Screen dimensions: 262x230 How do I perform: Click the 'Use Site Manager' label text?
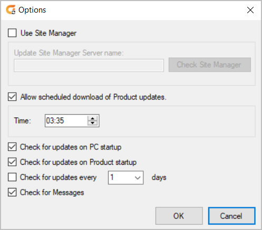pyautogui.click(x=48, y=33)
